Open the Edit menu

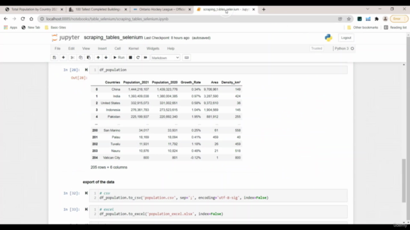[x=71, y=49]
